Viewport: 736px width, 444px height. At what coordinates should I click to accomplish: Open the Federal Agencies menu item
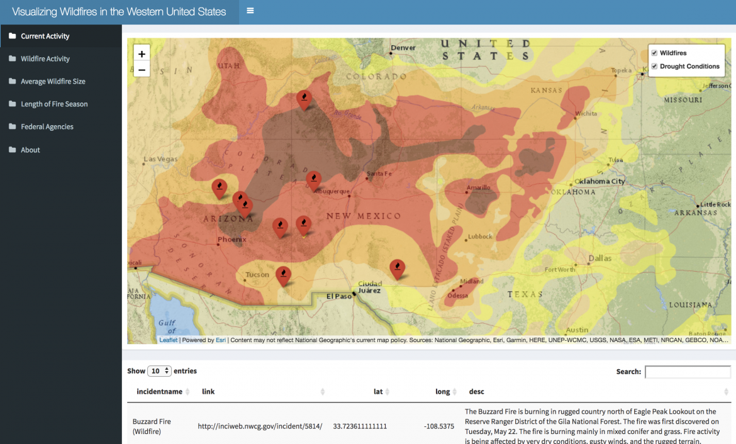click(x=61, y=126)
